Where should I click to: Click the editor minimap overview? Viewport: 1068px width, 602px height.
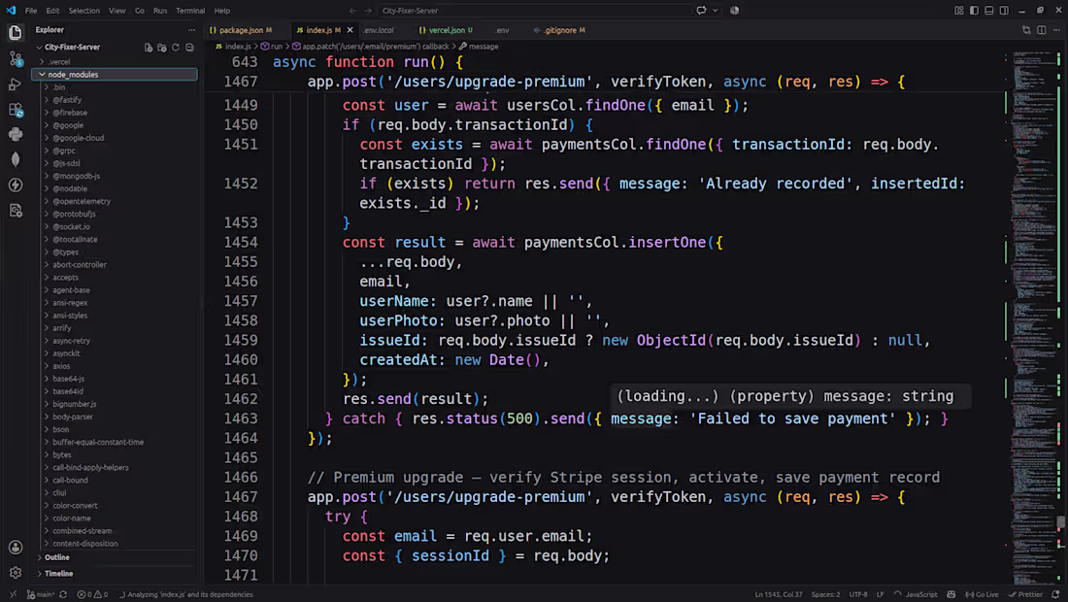tap(1035, 317)
